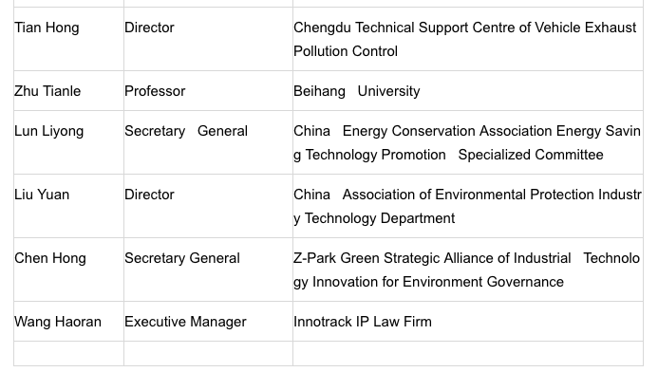This screenshot has width=658, height=372.
Task: Click the empty name cell below Wang Haoran
Action: (x=68, y=354)
